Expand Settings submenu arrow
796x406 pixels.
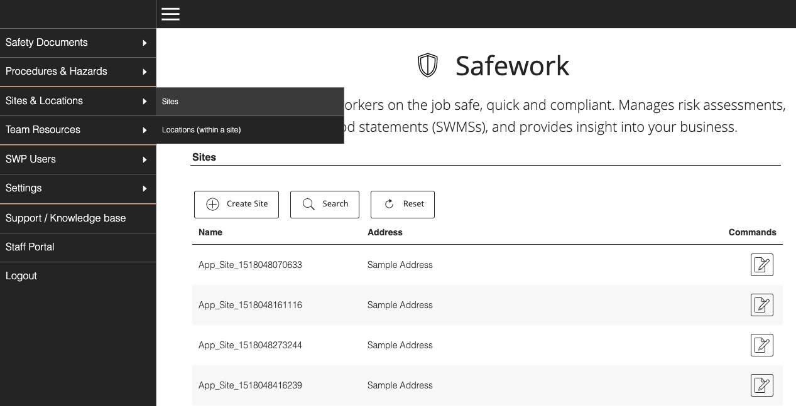click(144, 188)
